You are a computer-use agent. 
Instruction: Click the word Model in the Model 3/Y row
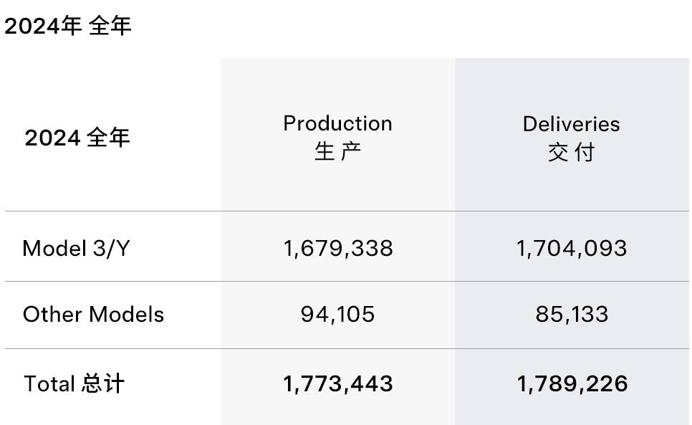[54, 248]
